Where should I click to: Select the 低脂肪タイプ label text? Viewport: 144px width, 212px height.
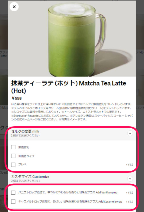[x=26, y=156]
